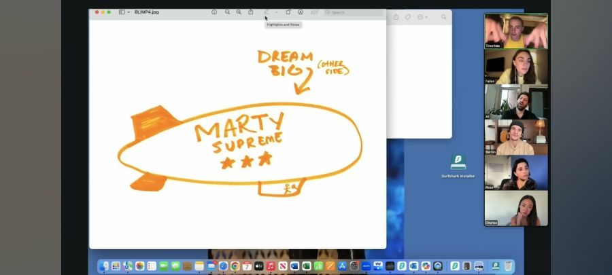The image size is (612, 275).
Task: Search with the Finder window magnifier icon
Action: pyautogui.click(x=444, y=17)
